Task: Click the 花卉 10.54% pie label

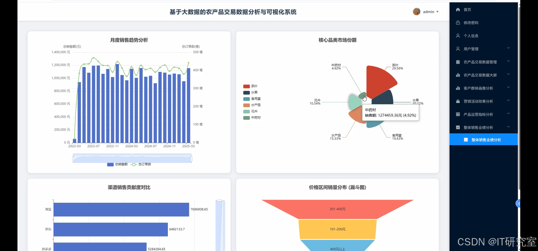Action: [x=315, y=102]
